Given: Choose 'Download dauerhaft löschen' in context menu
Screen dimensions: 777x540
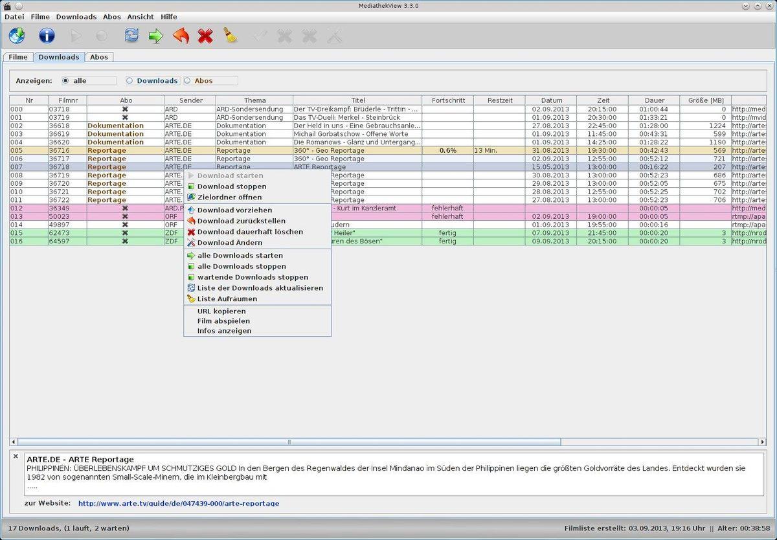Looking at the screenshot, I should pyautogui.click(x=257, y=231).
